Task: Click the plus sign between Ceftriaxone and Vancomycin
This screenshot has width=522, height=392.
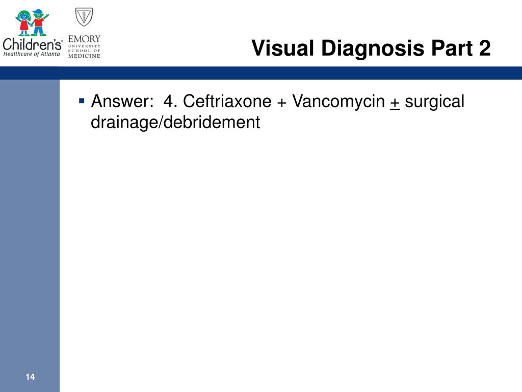Action: coord(281,103)
